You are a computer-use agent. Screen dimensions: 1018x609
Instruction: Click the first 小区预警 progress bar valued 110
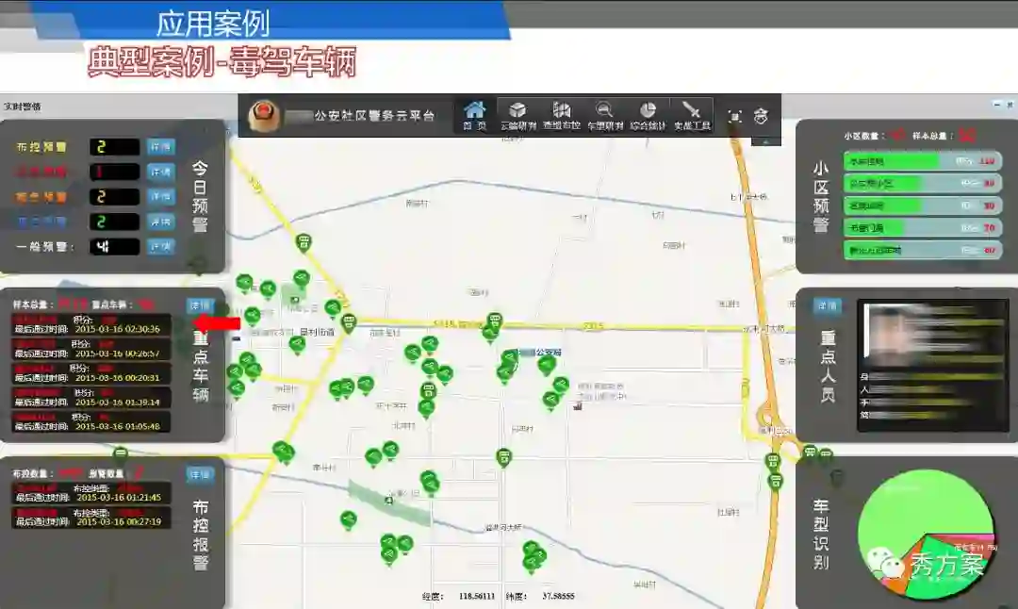(x=923, y=161)
